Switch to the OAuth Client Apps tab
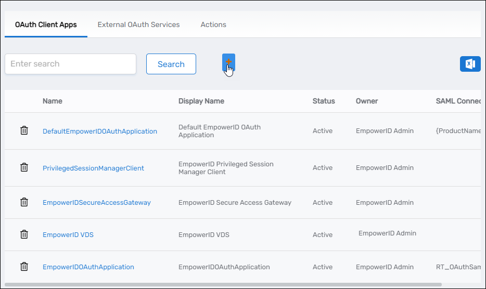Screen dimensions: 486x289 click(x=46, y=24)
